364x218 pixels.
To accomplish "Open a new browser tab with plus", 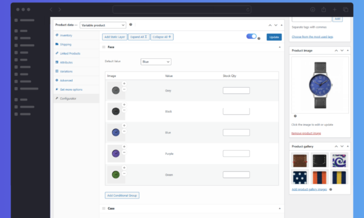I will pyautogui.click(x=334, y=10).
